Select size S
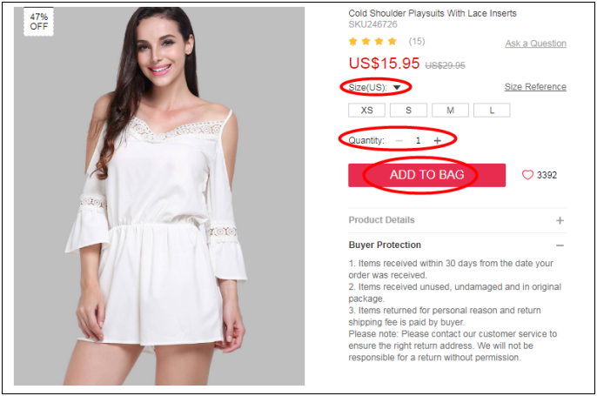 pos(408,111)
